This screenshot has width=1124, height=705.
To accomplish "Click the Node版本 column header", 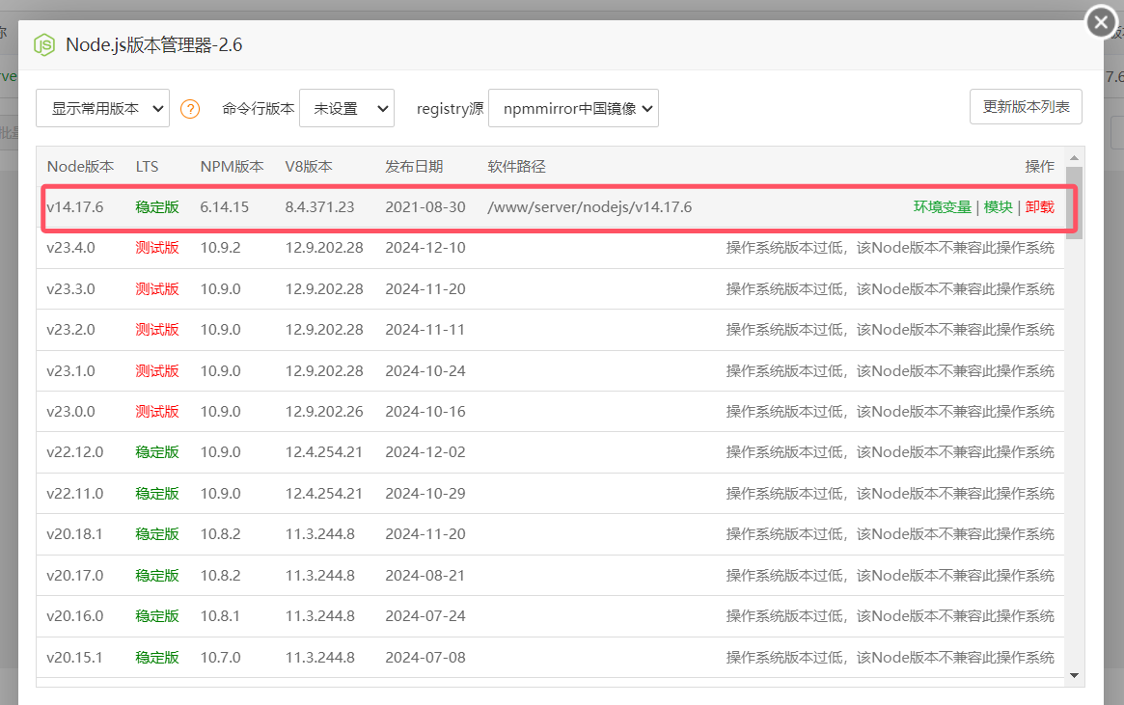I will click(80, 166).
